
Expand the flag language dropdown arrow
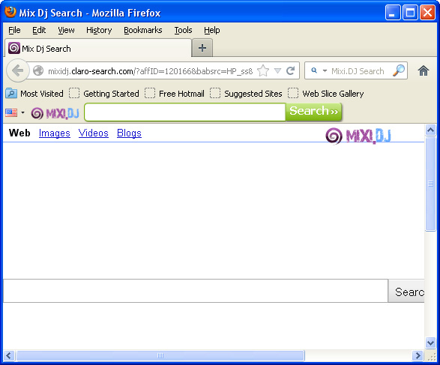22,112
